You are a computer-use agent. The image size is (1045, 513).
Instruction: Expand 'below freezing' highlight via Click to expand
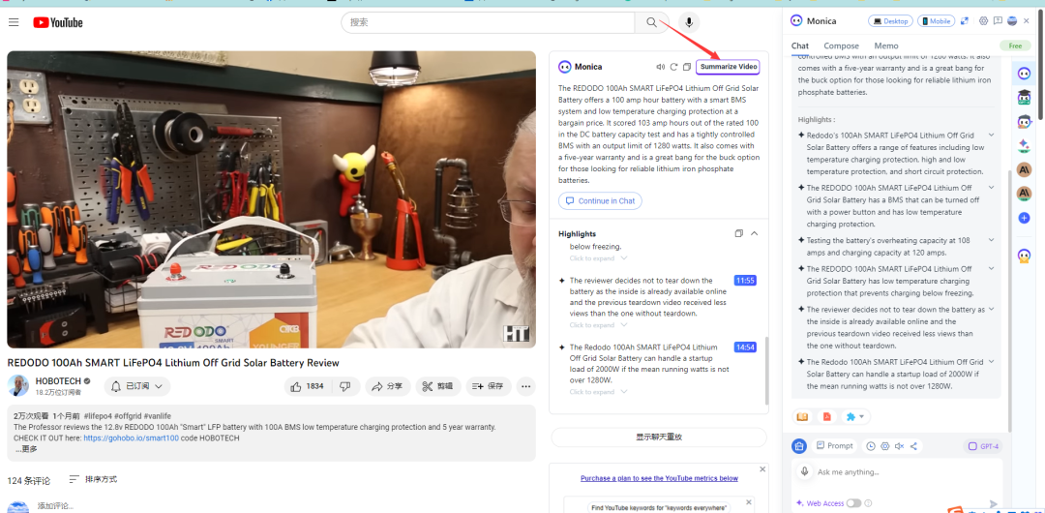(598, 258)
